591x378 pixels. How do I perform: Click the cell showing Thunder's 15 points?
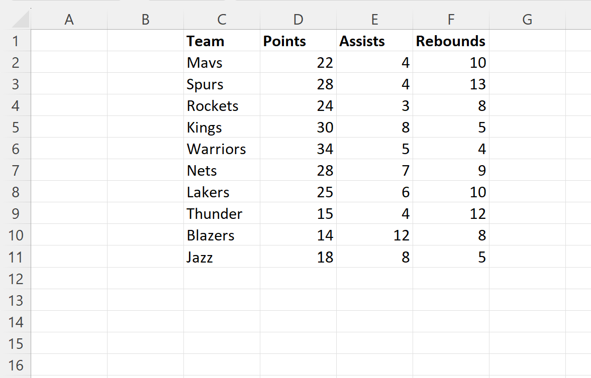coord(298,213)
